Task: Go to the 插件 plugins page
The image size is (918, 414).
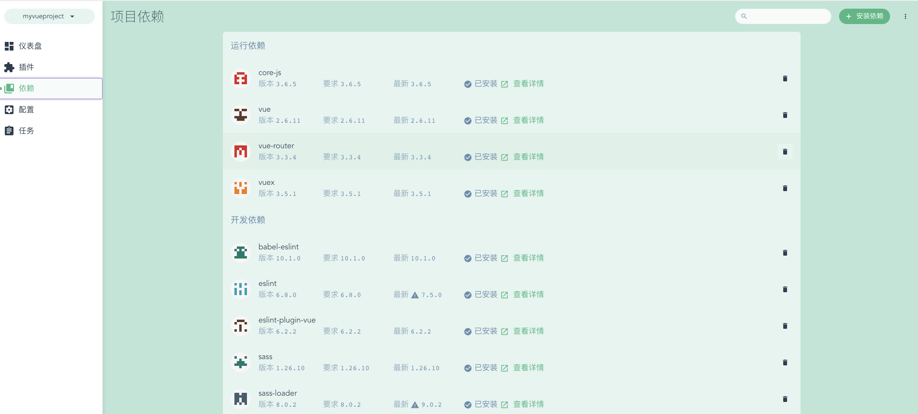Action: point(51,67)
